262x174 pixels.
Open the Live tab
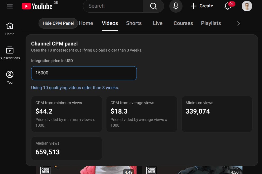click(157, 23)
